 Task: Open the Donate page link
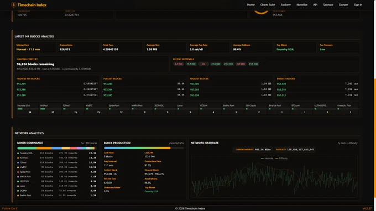[x=343, y=5]
